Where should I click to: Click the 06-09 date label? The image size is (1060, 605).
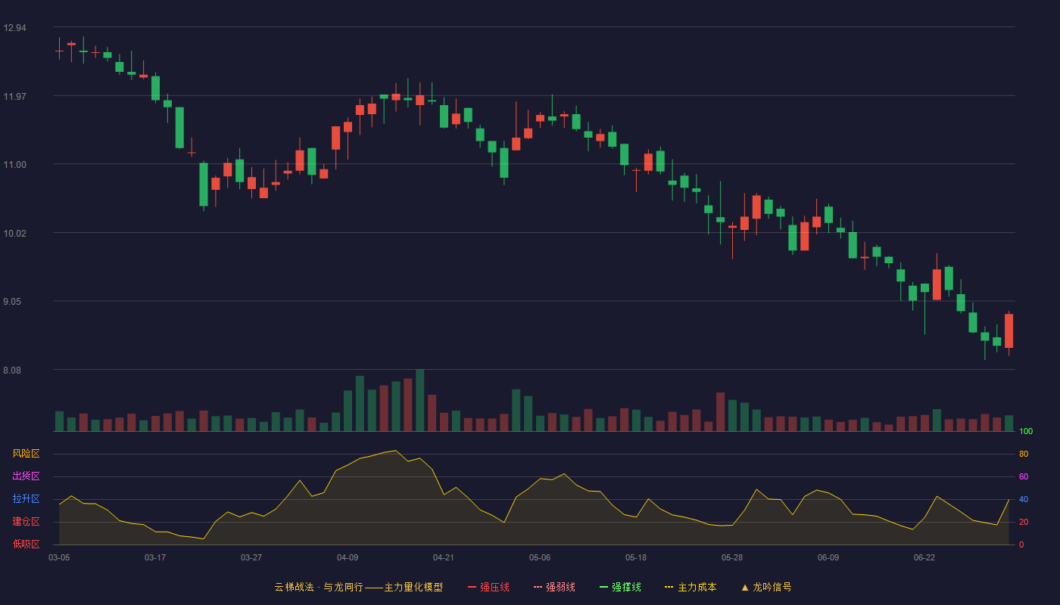(828, 557)
